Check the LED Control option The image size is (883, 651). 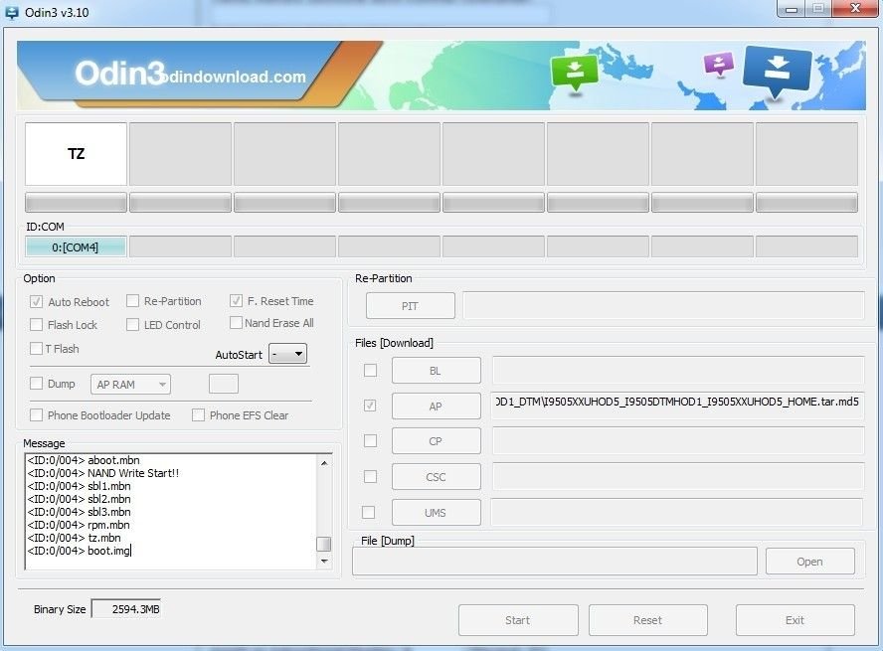132,325
